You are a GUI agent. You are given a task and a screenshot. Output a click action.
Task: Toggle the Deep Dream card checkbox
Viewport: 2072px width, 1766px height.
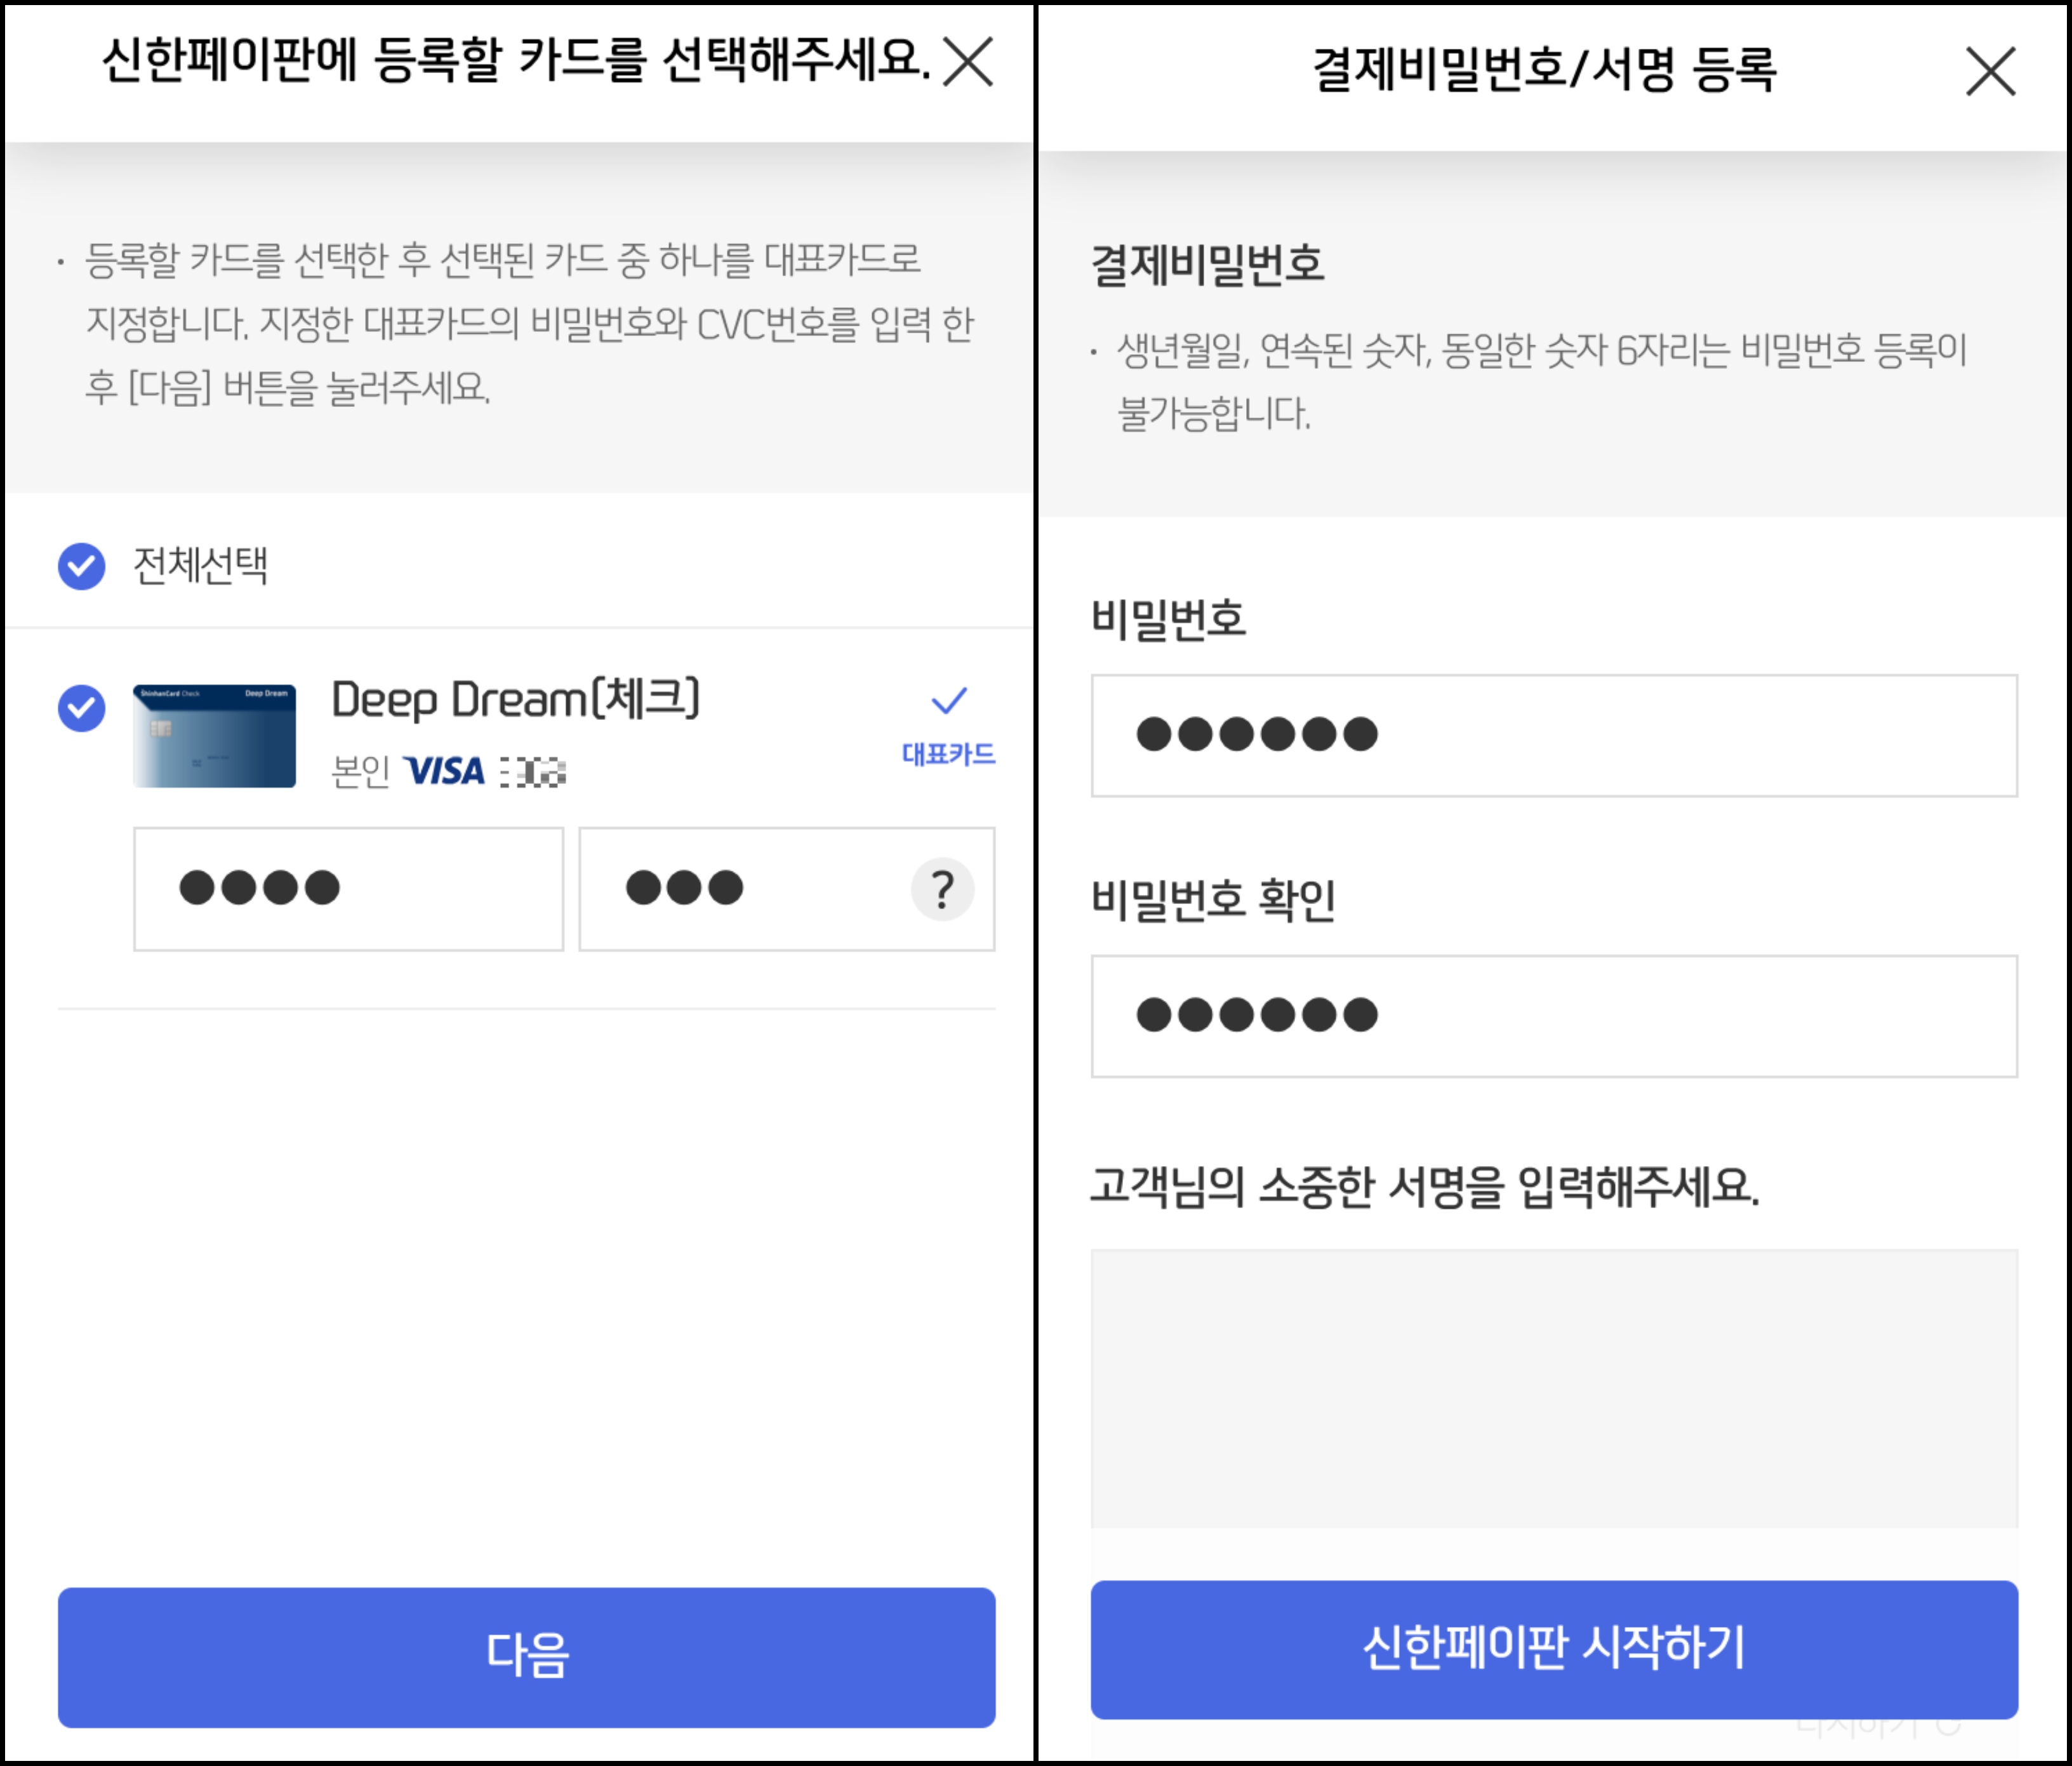coord(82,708)
